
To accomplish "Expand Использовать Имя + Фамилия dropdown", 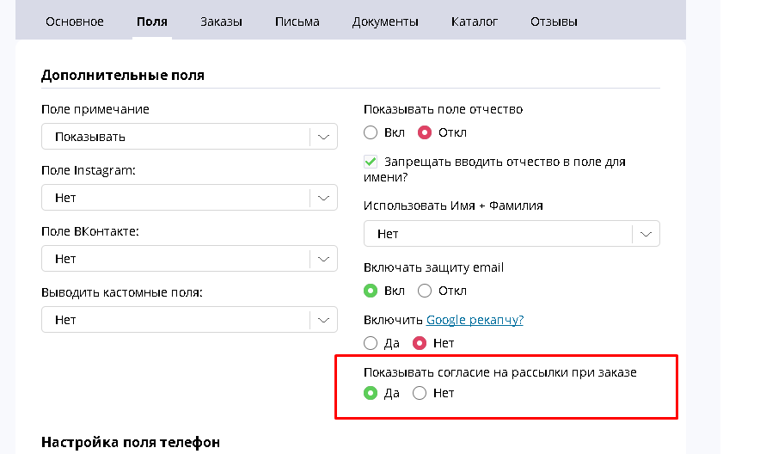I will (x=512, y=234).
